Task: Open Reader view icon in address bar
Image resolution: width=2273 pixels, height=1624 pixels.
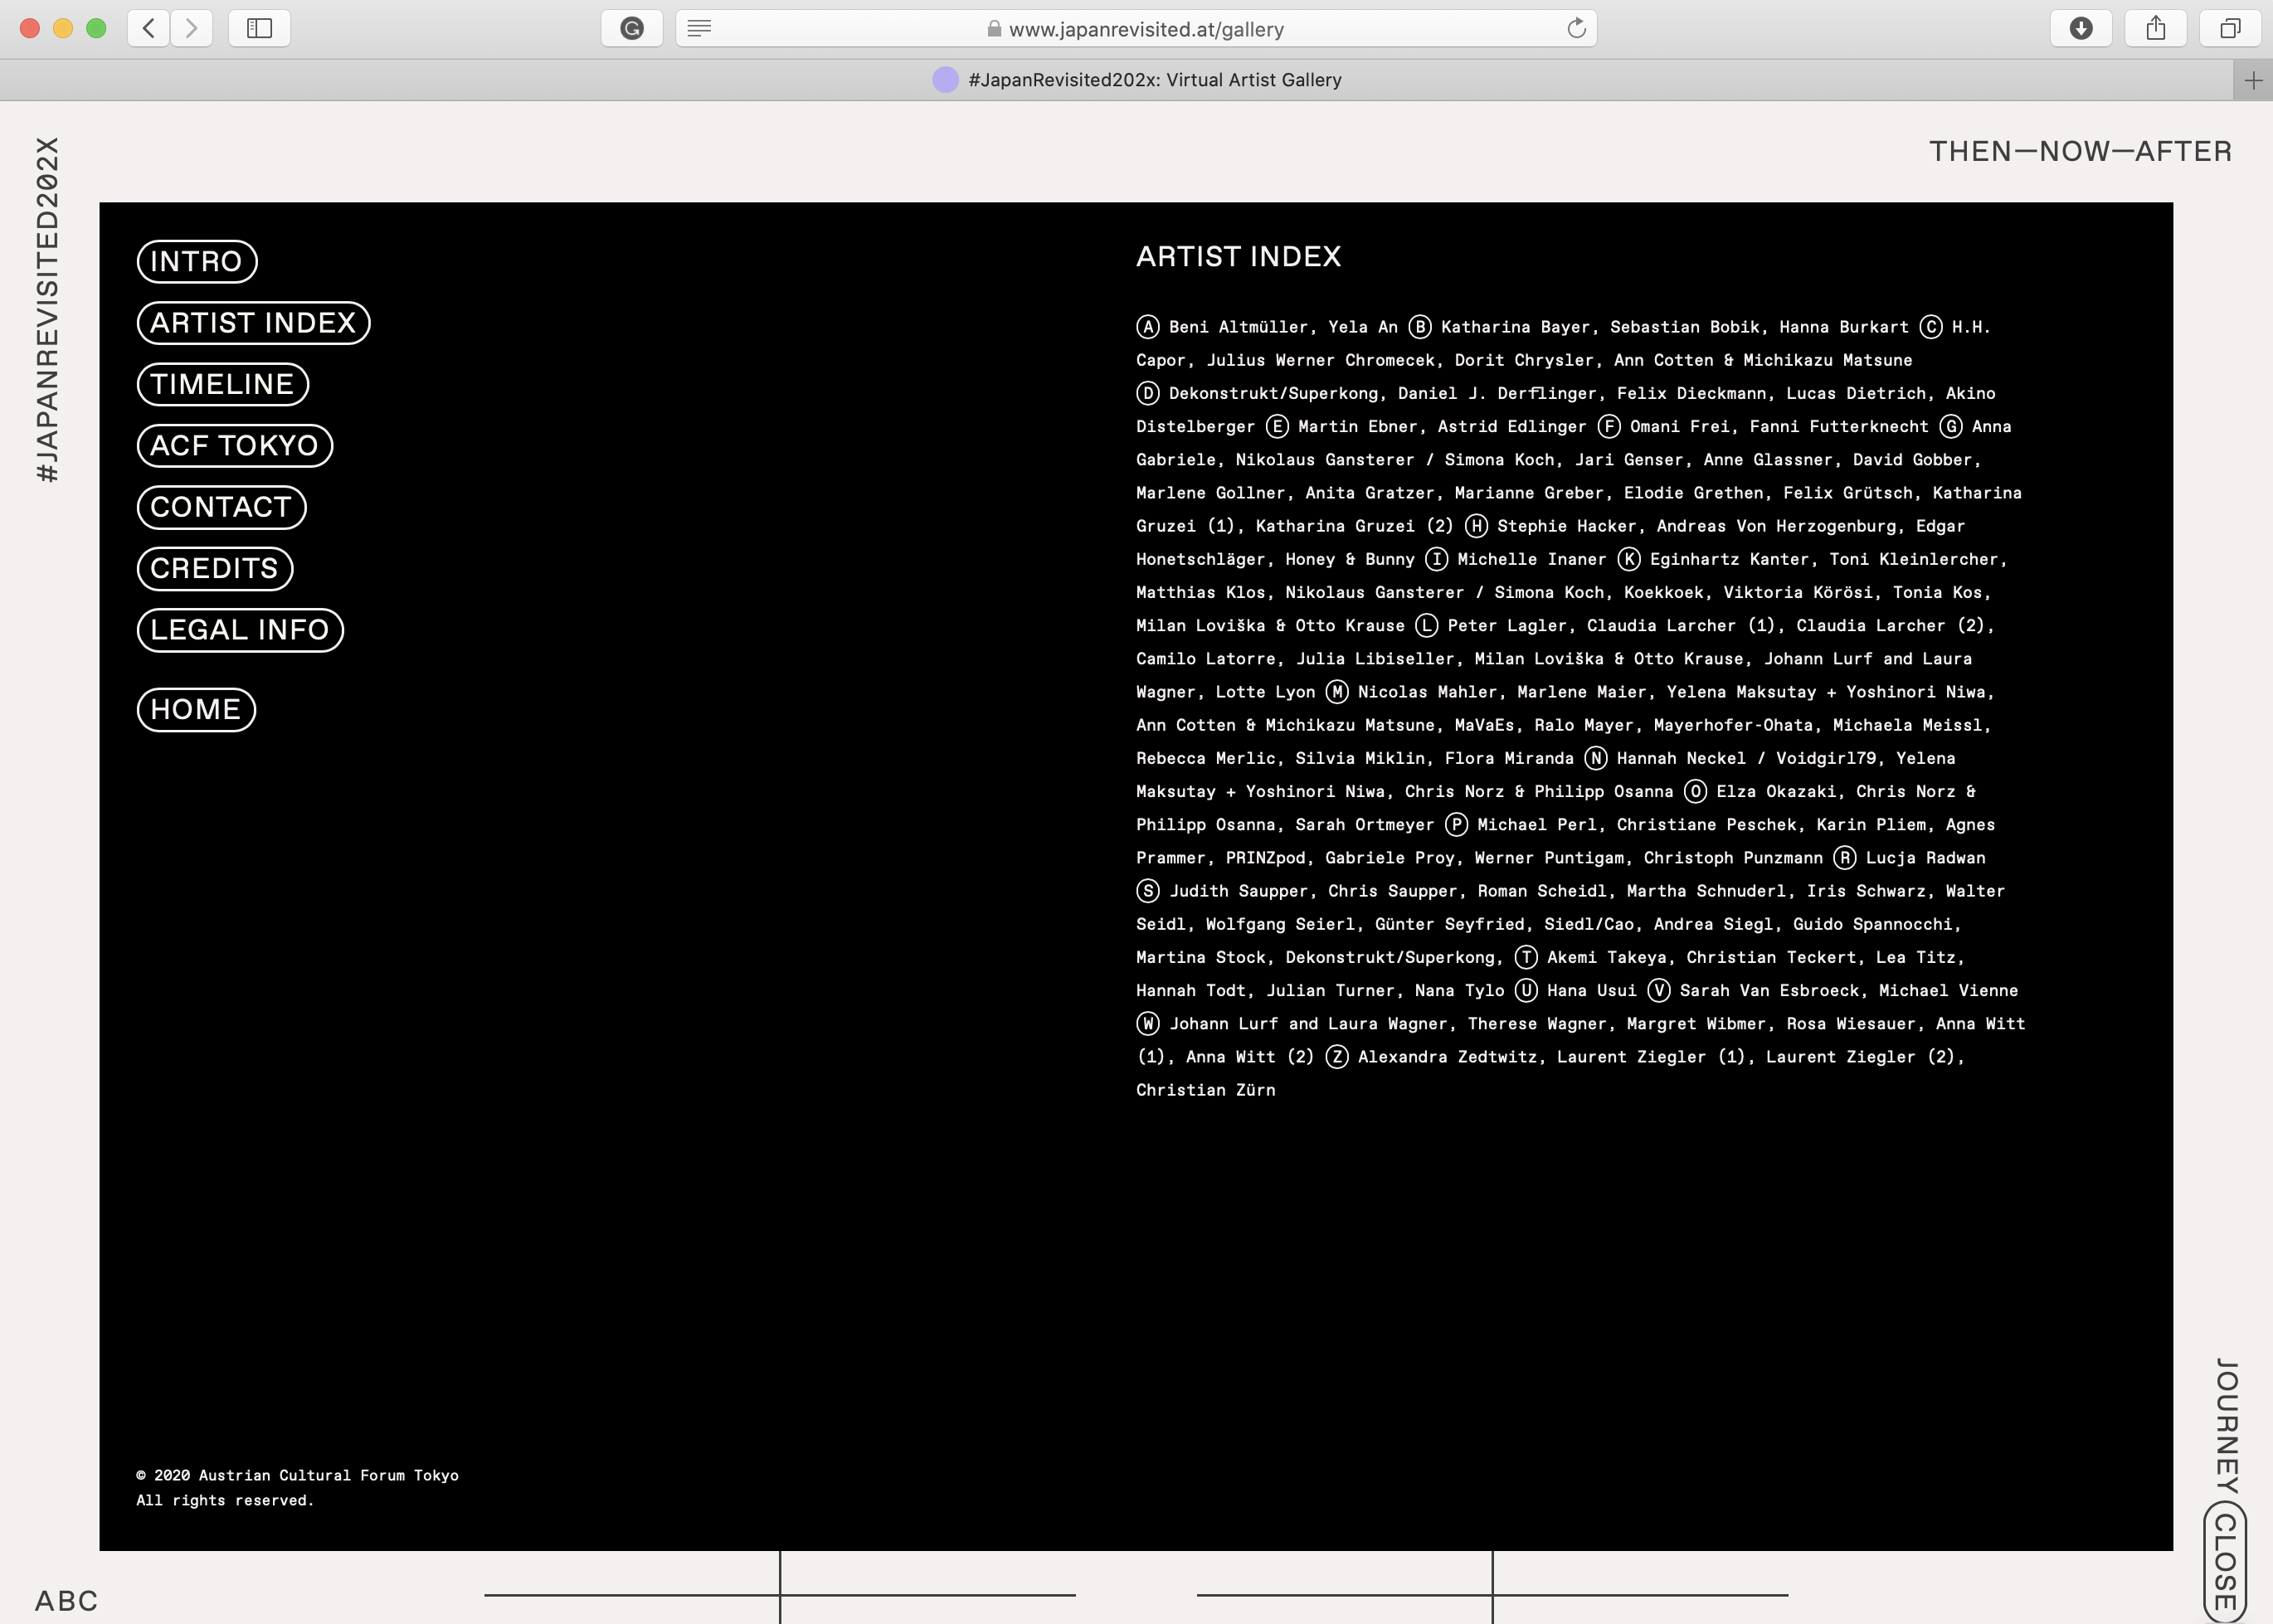Action: pos(699,28)
